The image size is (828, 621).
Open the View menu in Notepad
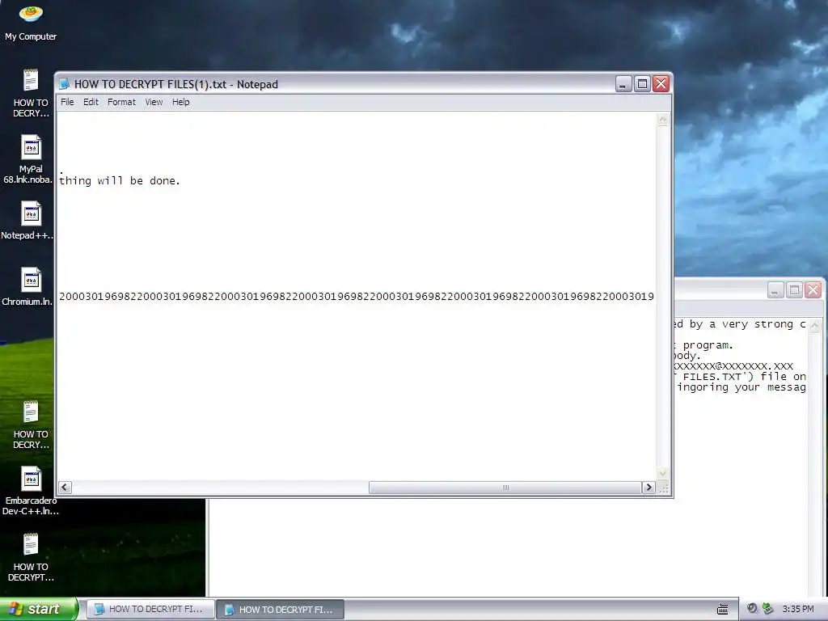[x=154, y=102]
